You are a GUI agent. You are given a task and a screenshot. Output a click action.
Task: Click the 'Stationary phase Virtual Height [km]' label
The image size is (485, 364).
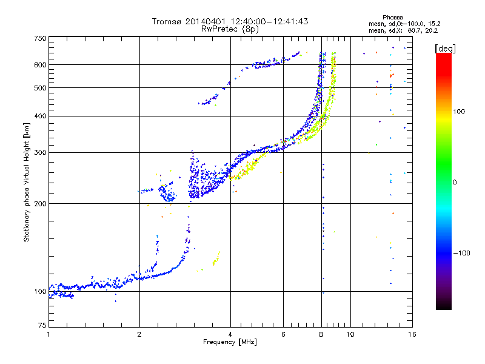pos(27,182)
